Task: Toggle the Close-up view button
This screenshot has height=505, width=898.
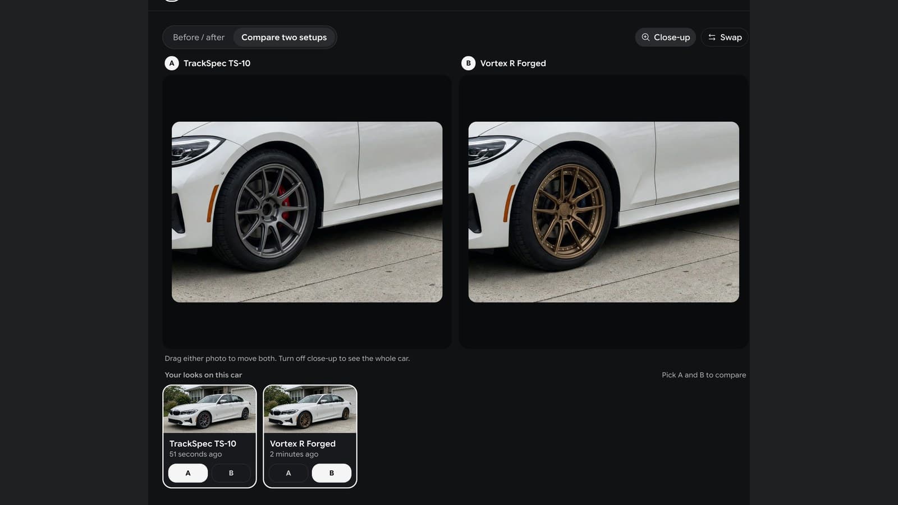Action: tap(666, 37)
